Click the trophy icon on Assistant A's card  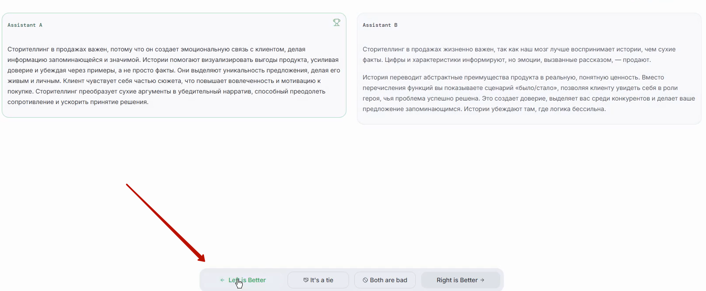[336, 22]
